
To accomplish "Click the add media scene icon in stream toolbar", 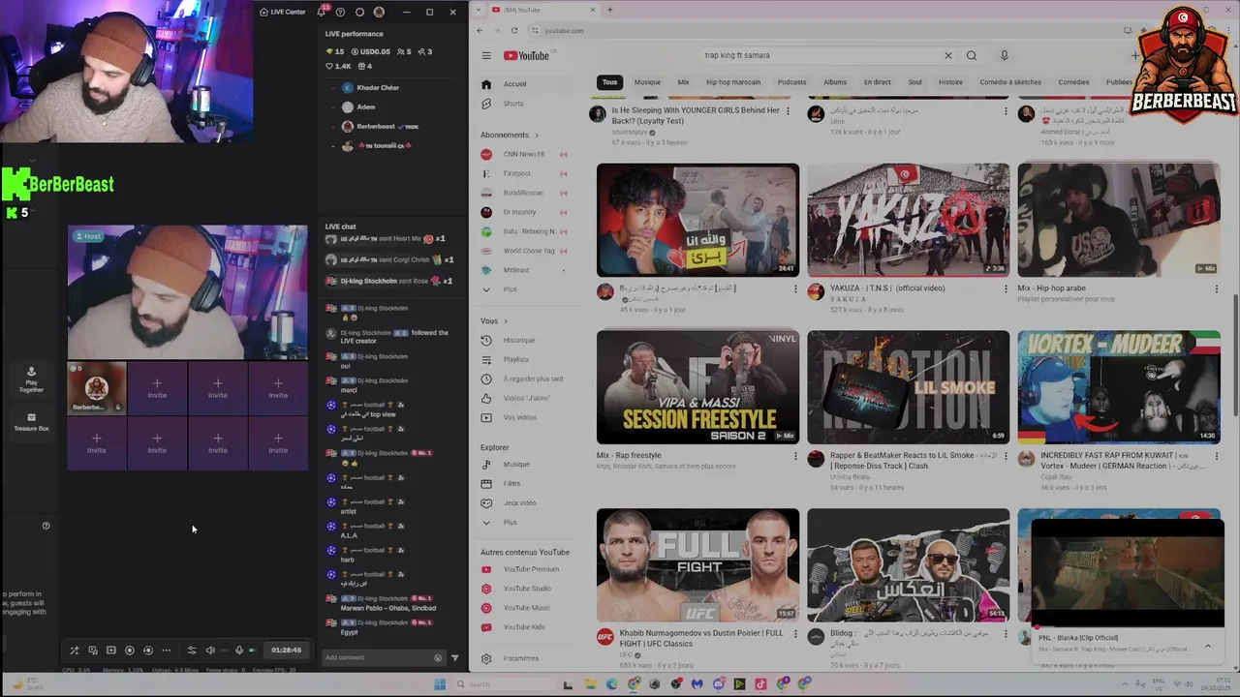I will click(x=110, y=651).
